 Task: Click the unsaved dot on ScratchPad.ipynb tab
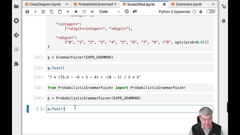[x=164, y=4]
